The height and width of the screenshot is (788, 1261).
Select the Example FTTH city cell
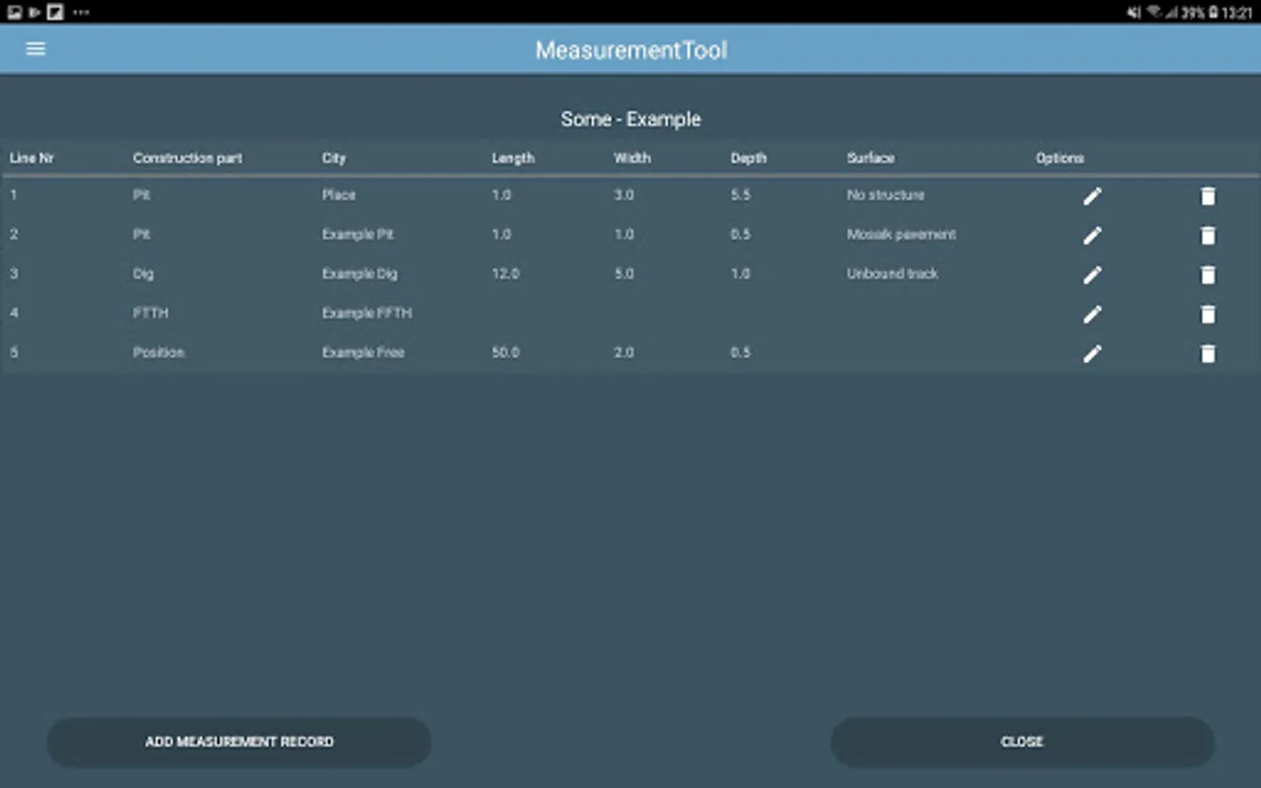(x=367, y=313)
